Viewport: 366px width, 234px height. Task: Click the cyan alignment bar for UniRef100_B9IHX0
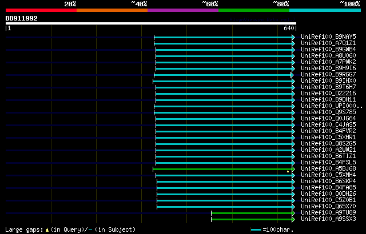coord(222,81)
